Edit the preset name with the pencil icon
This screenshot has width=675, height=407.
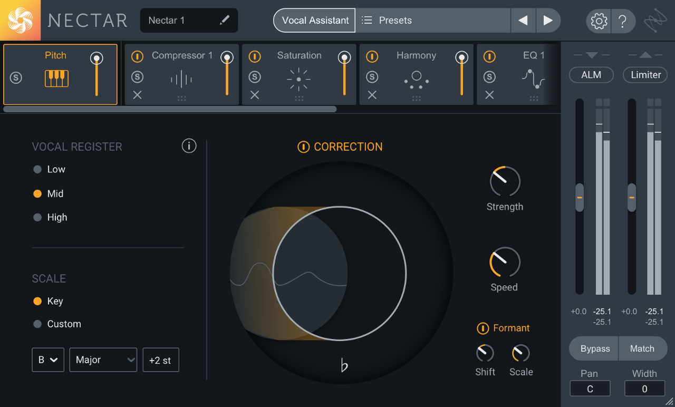point(224,20)
